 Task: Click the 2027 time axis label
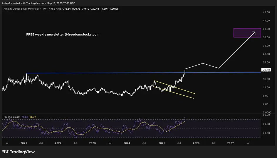[230, 143]
